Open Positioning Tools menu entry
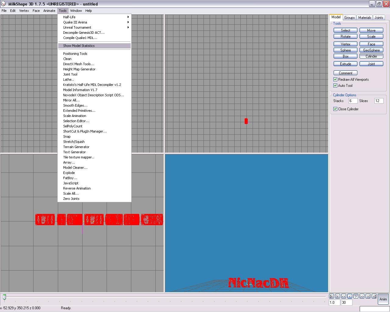The width and height of the screenshot is (390, 312). [94, 54]
